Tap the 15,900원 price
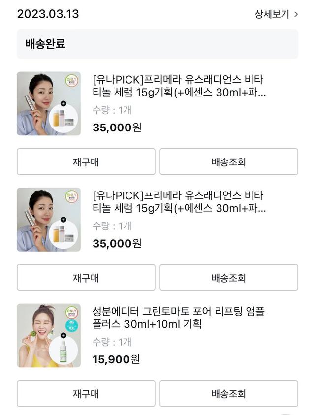 coord(116,359)
